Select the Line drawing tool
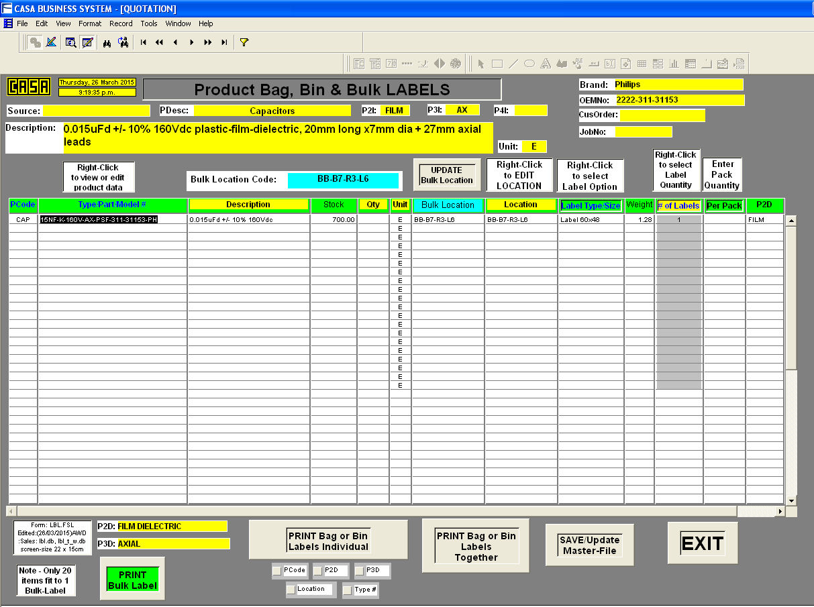 point(513,64)
